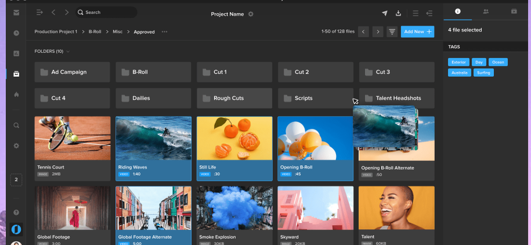Screen dimensions: 531x245
Task: Open the Rough Cuts folder
Action: point(234,98)
